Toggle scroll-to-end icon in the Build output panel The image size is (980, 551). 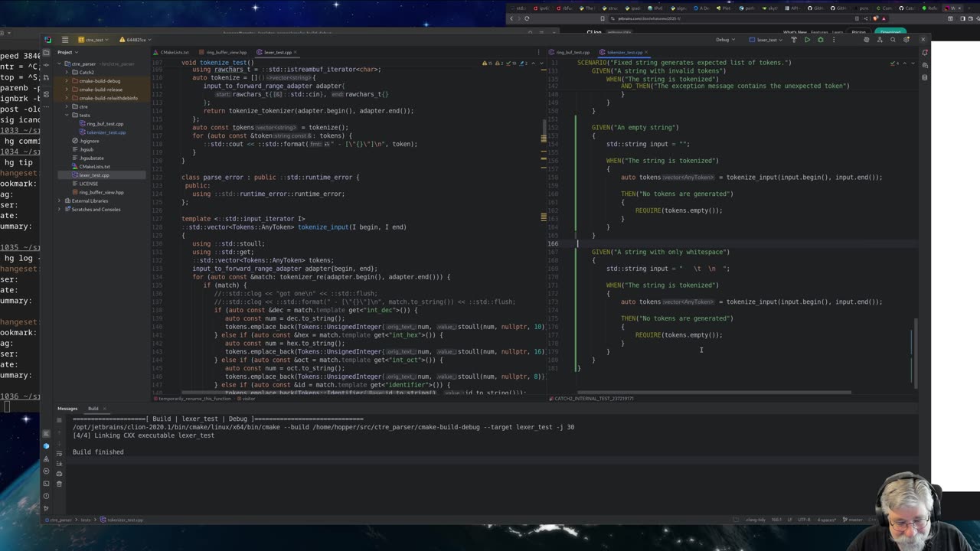[x=59, y=464]
